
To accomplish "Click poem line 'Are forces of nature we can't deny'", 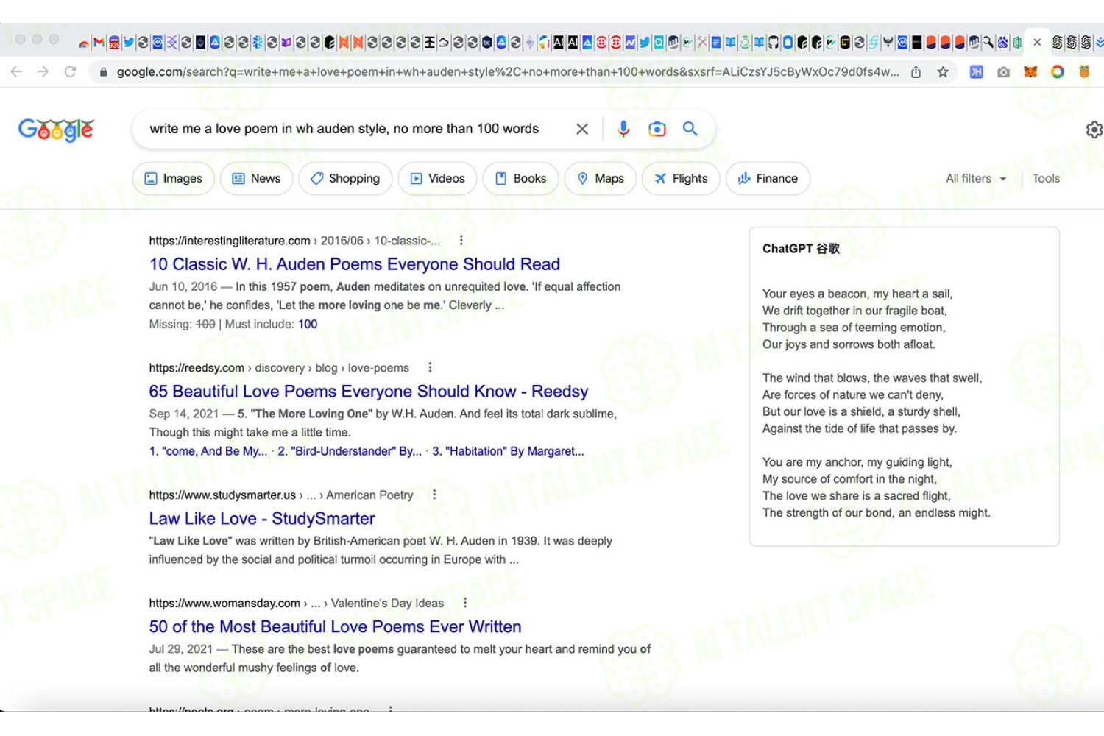I will [x=852, y=395].
